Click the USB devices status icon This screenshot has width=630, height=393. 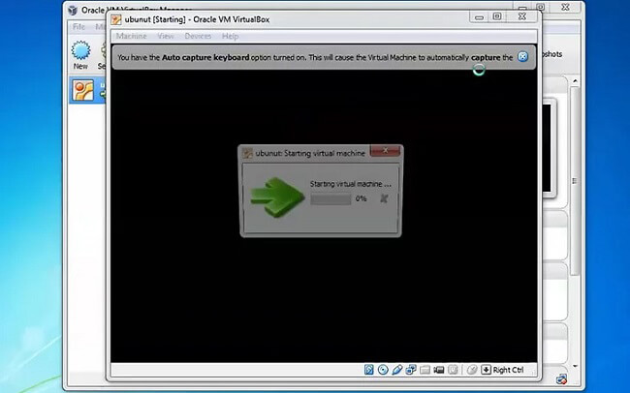click(x=397, y=370)
